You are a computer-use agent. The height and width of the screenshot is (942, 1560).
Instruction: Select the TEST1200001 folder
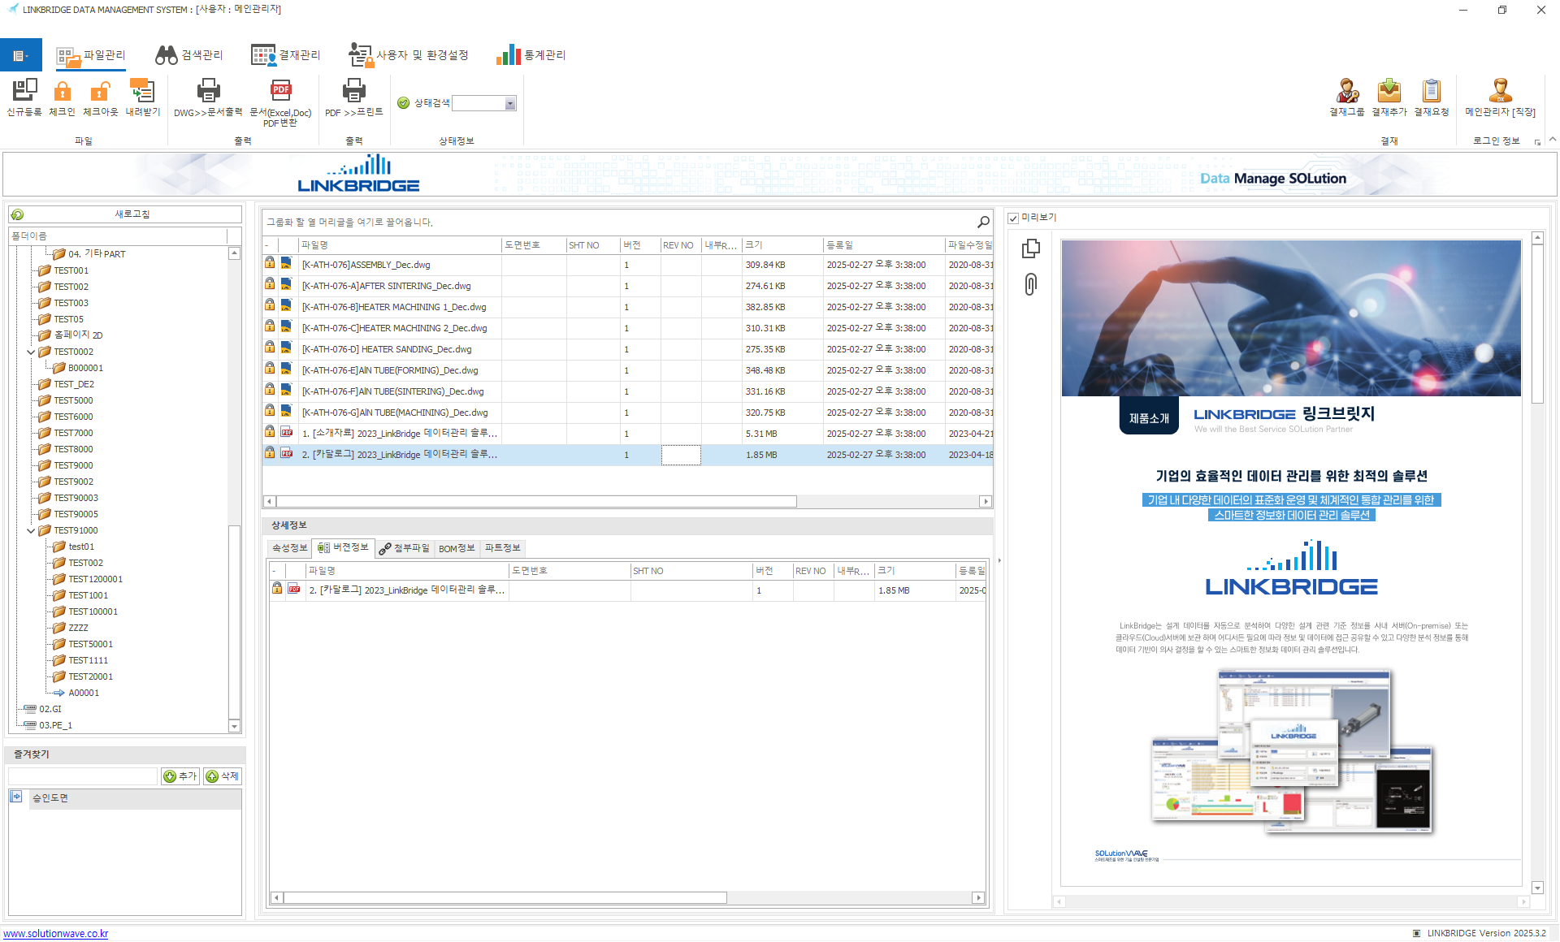(x=96, y=579)
